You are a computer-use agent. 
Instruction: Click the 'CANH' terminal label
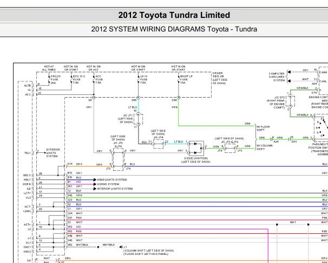click(323, 72)
